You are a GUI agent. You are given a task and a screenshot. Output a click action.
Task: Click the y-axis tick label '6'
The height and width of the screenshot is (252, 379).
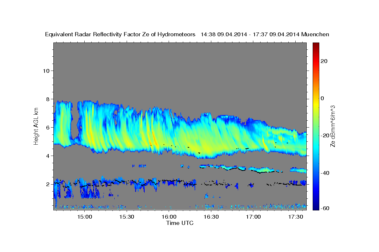[47, 127]
